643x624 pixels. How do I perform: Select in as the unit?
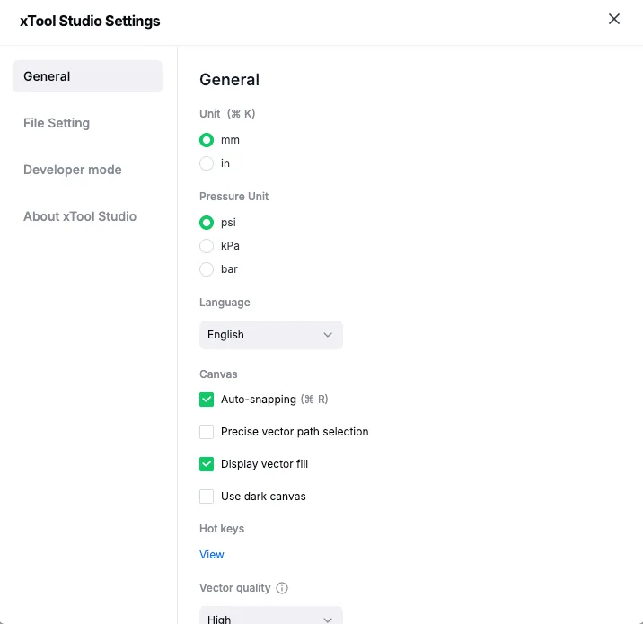(207, 163)
